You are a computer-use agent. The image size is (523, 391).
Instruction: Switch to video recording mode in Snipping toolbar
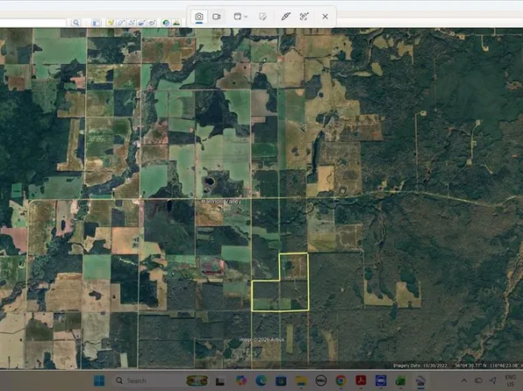click(217, 17)
